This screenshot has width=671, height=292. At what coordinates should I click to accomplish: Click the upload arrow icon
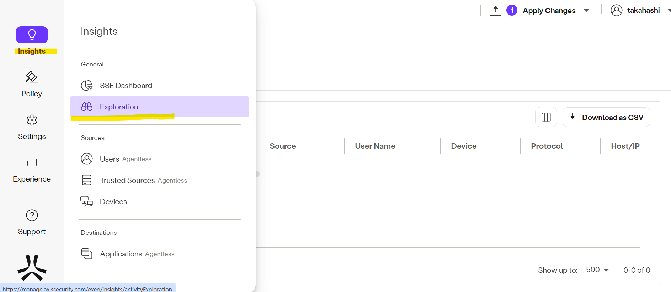click(495, 10)
